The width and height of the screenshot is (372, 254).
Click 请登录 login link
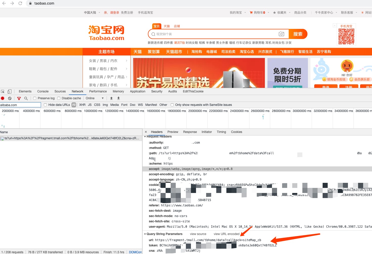point(114,12)
